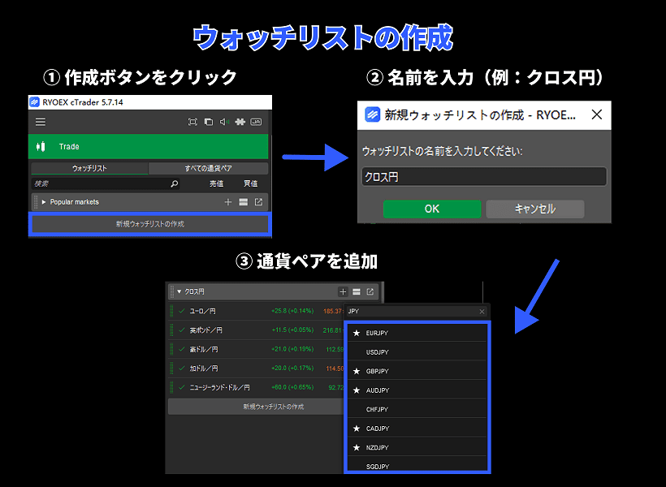Viewport: 666px width, 487px height.
Task: Click the watchlist name field containing クロス円
Action: tap(484, 177)
